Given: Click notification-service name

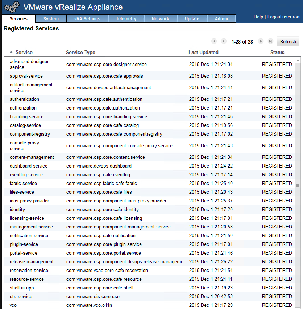Looking at the screenshot, I should coord(29,235).
